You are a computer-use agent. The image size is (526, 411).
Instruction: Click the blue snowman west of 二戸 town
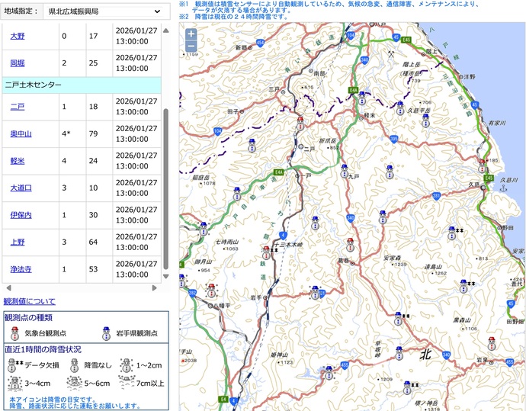point(252,146)
